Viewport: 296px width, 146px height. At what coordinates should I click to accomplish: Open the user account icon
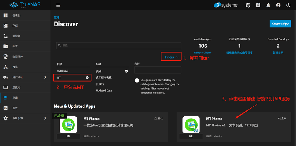point(278,5)
